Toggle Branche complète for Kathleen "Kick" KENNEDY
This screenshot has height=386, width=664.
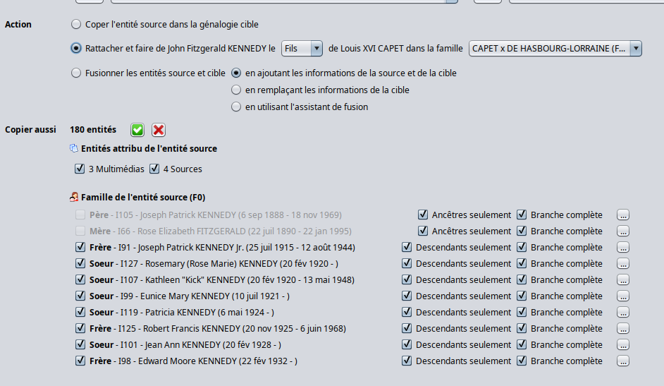(x=522, y=280)
